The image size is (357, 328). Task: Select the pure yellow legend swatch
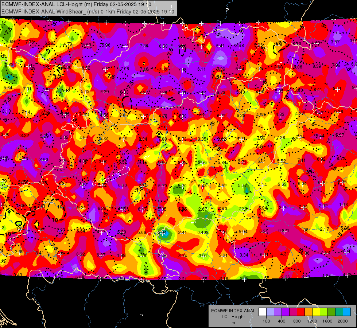316,312
